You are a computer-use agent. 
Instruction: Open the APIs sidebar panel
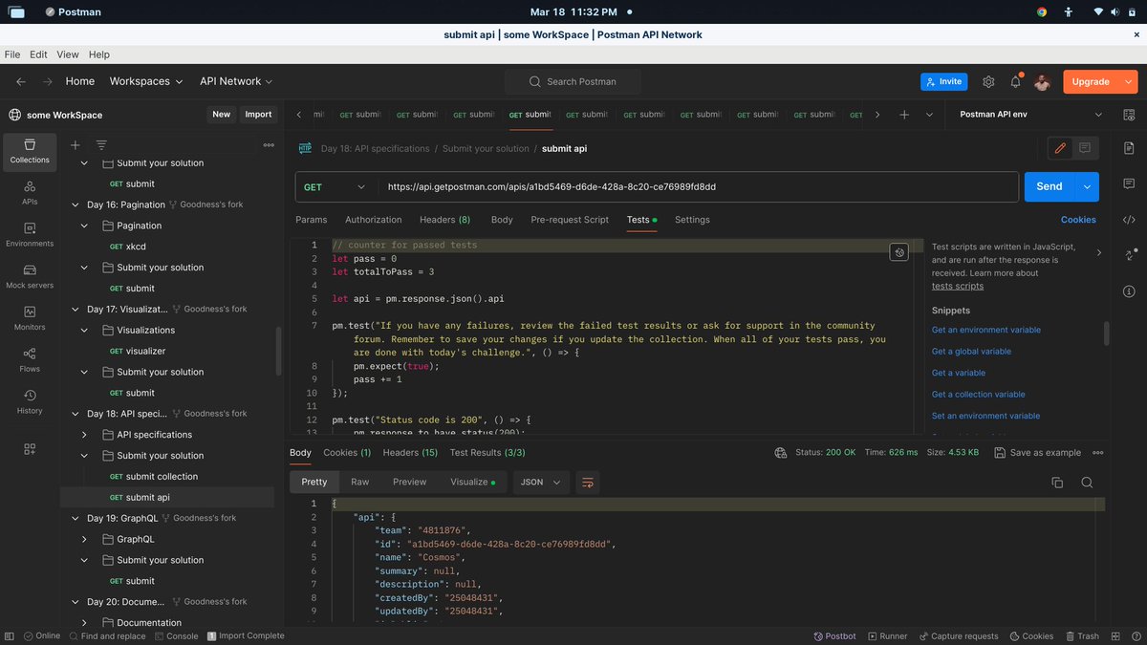(x=30, y=193)
